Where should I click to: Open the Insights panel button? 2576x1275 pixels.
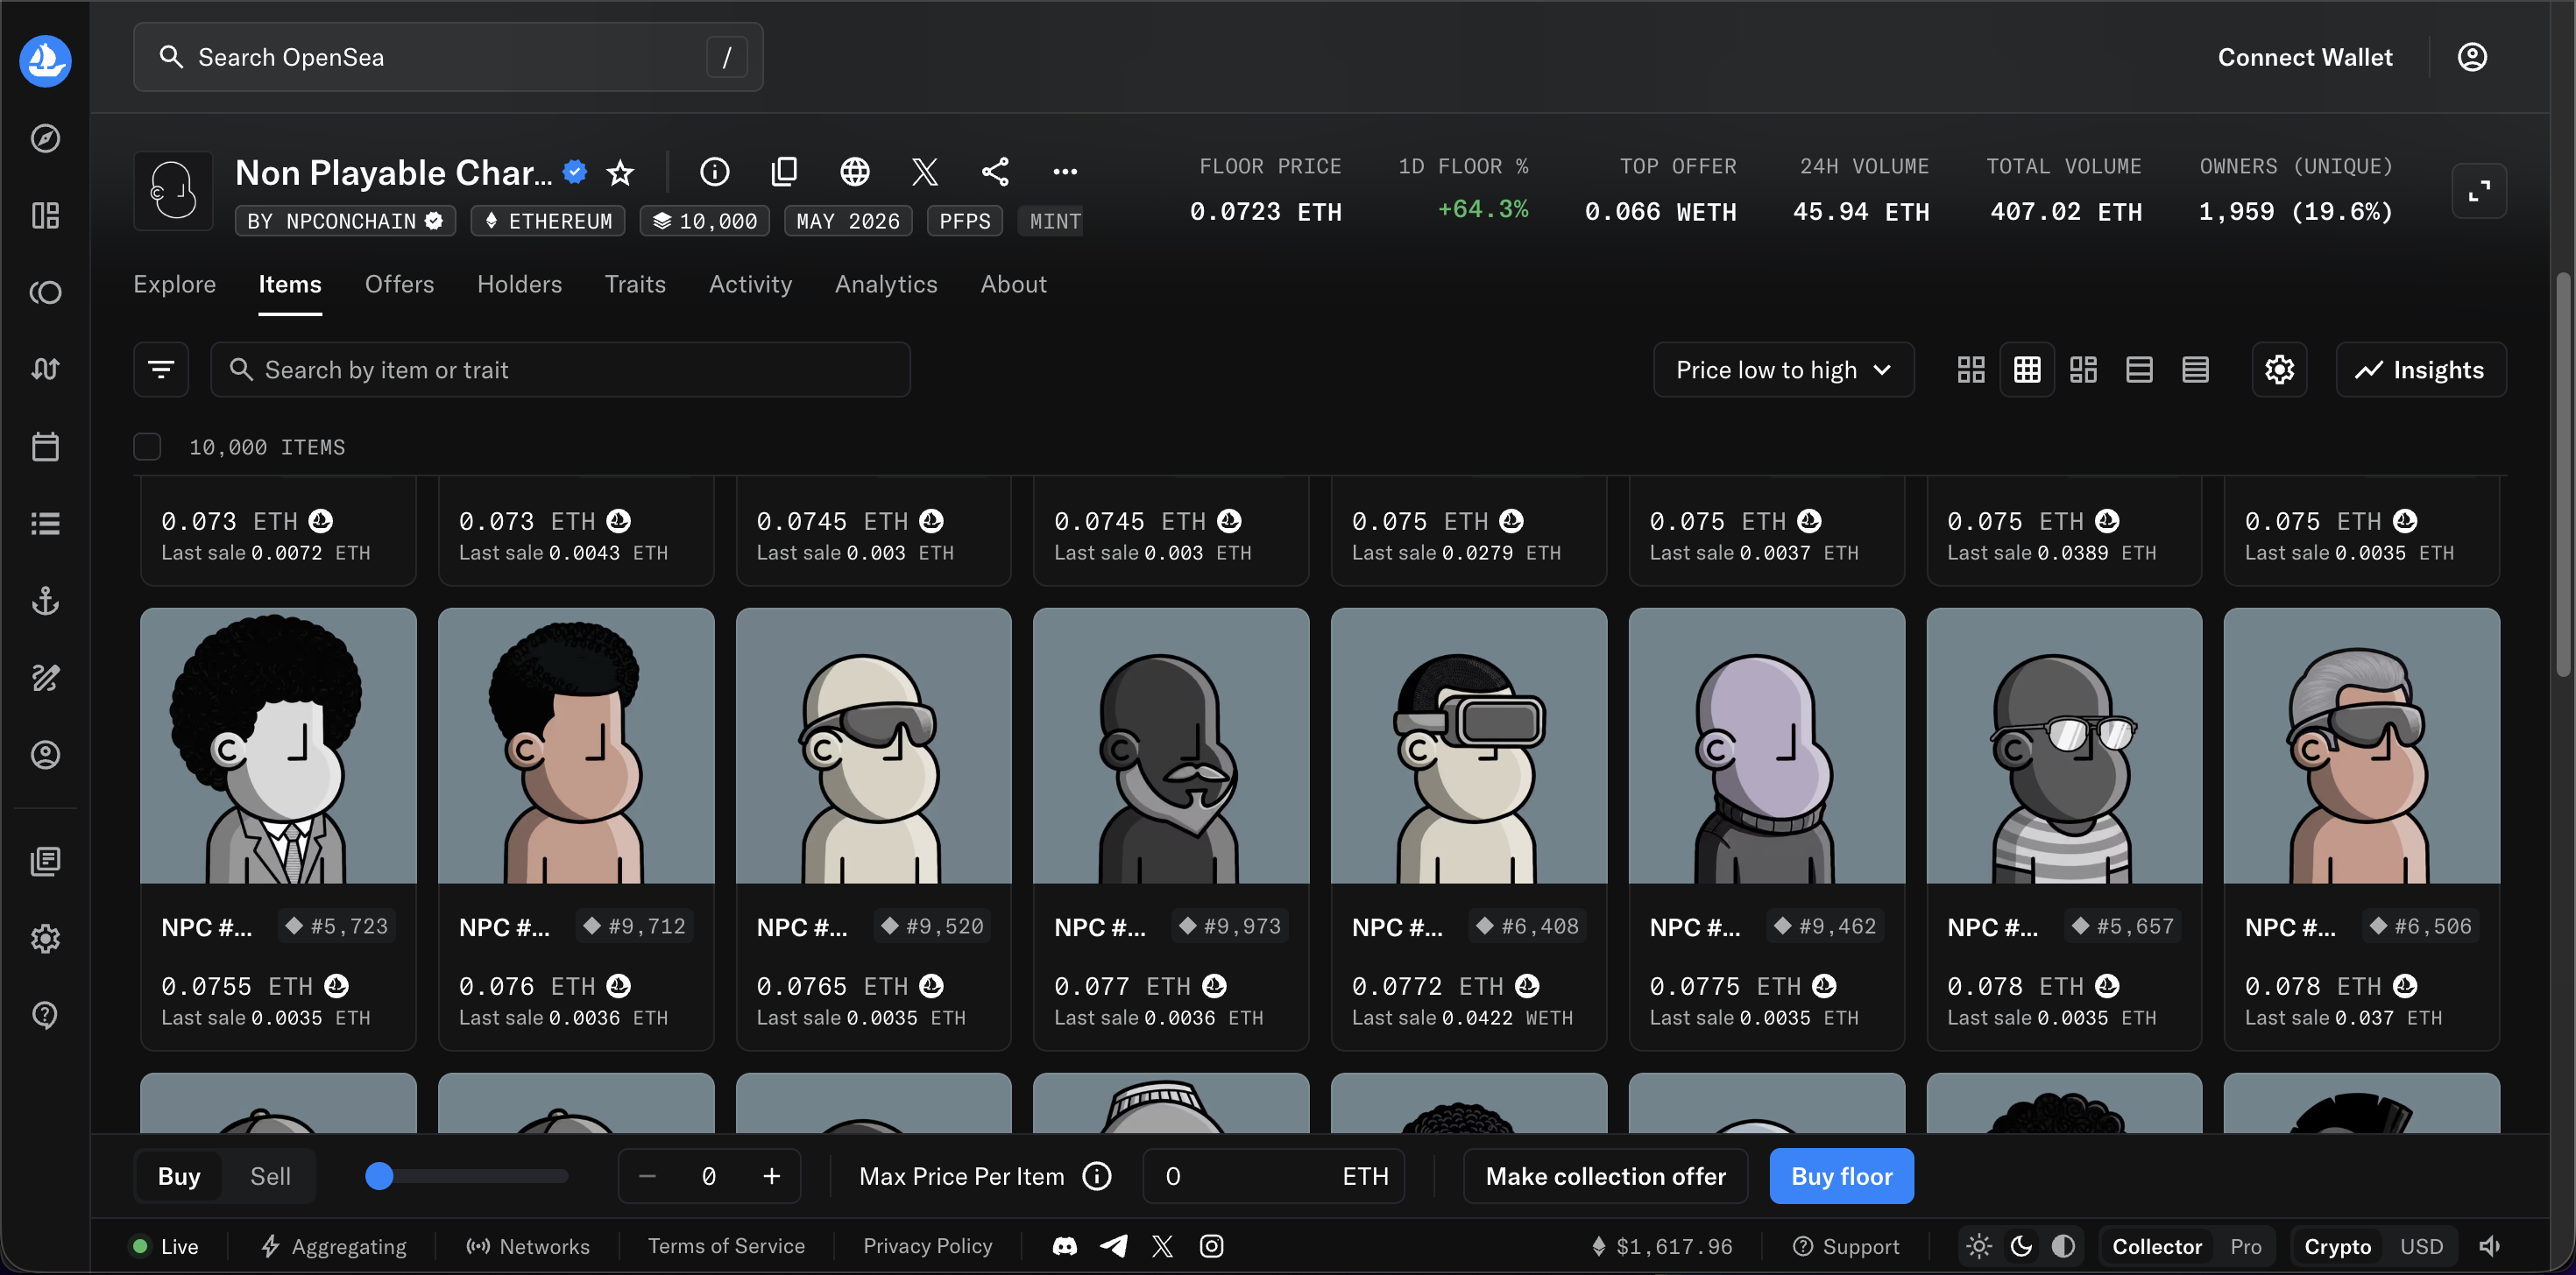tap(2421, 370)
